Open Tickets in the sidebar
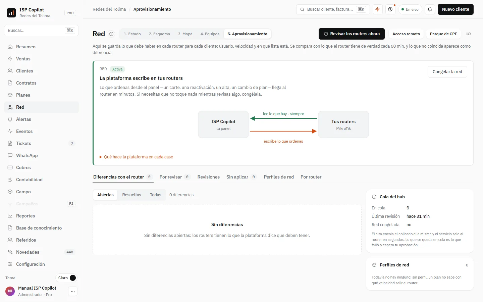Image resolution: width=483 pixels, height=302 pixels. 41,143
